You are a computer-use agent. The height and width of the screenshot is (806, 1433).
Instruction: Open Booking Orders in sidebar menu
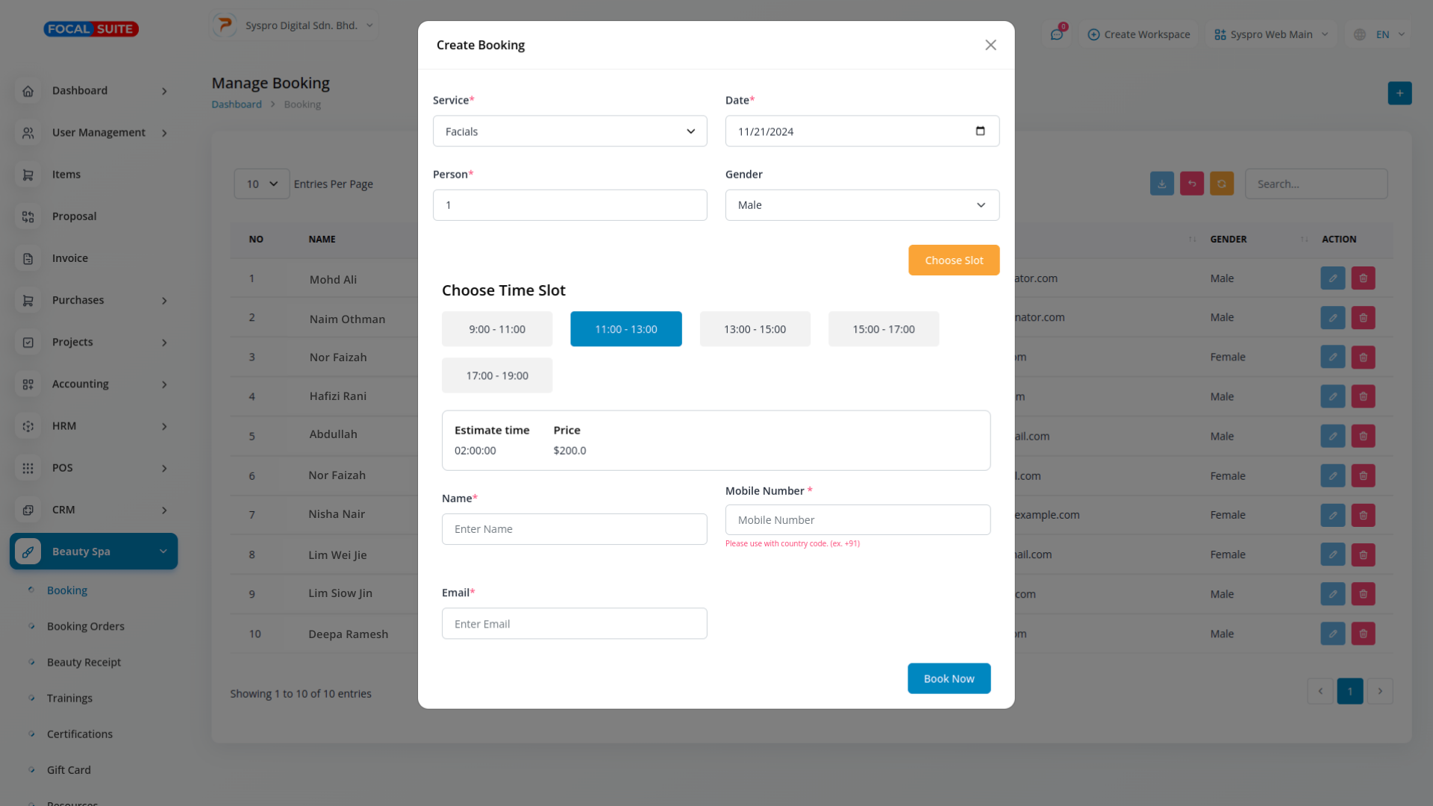(x=86, y=626)
